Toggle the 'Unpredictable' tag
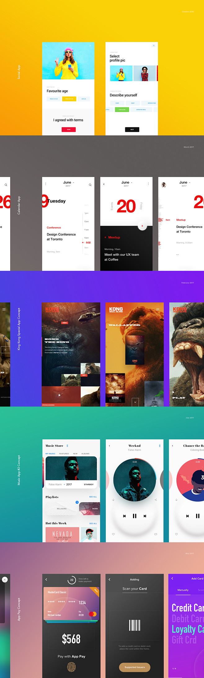The image size is (204, 678). point(149,103)
